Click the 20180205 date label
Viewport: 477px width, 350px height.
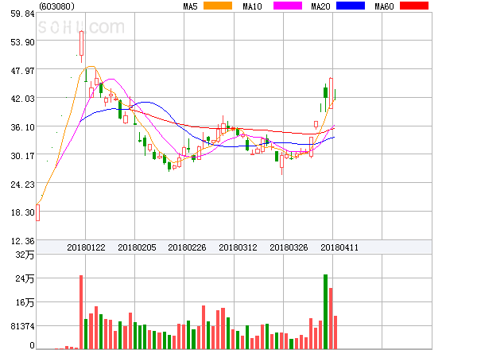[x=137, y=247]
